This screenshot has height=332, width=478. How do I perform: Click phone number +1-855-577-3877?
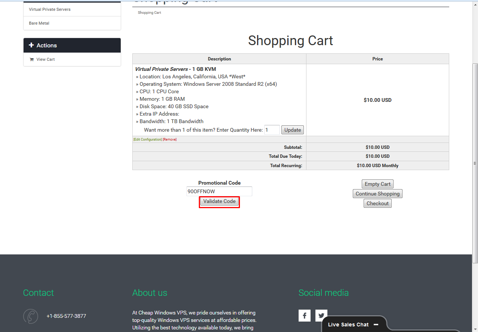[x=66, y=316]
